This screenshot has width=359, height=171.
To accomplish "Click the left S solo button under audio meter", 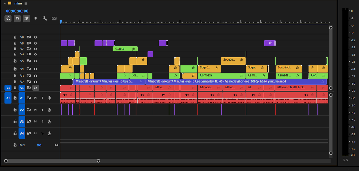I will coord(344,160).
